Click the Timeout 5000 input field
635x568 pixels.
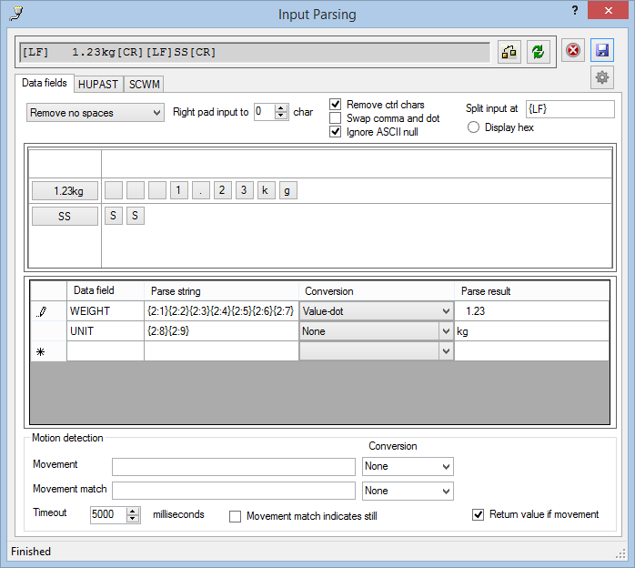point(108,515)
